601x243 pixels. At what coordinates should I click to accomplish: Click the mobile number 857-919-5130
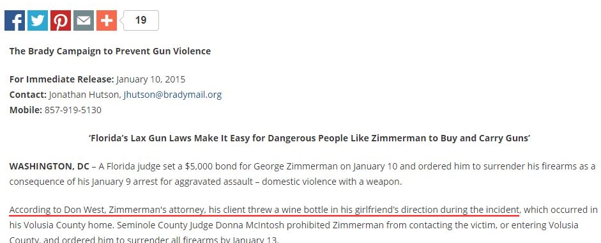(73, 110)
